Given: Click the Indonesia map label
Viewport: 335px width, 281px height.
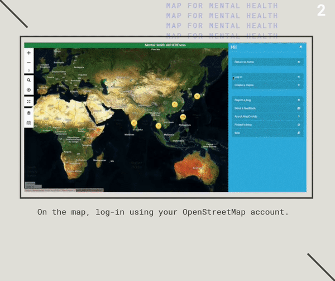Looking at the screenshot, I should 179,141.
